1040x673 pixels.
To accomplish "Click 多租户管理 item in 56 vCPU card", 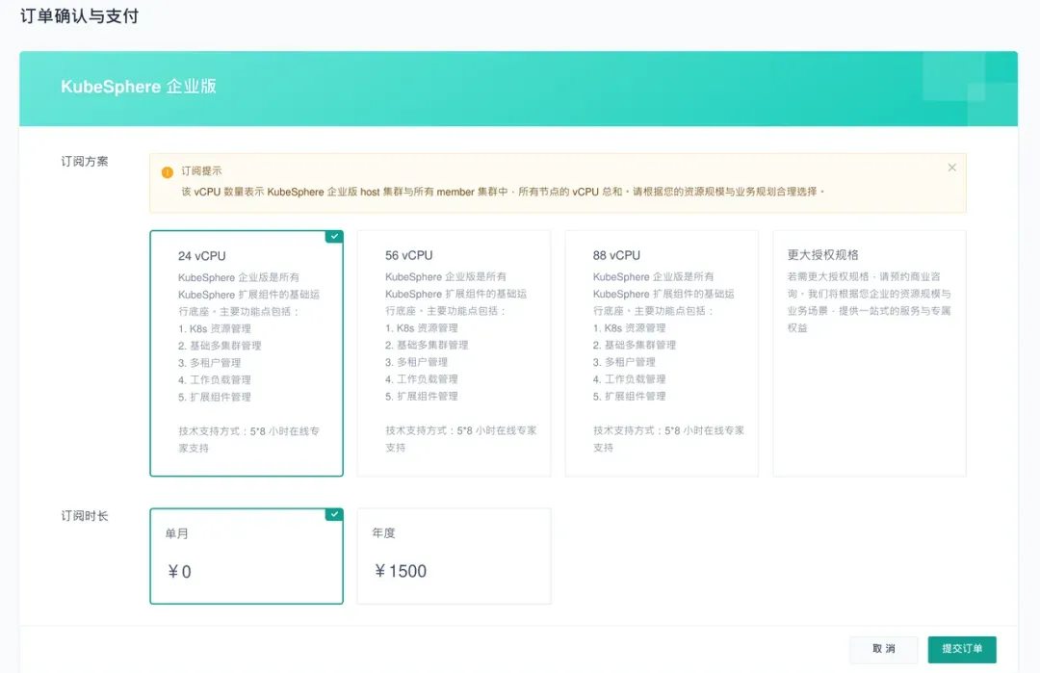I will [416, 362].
